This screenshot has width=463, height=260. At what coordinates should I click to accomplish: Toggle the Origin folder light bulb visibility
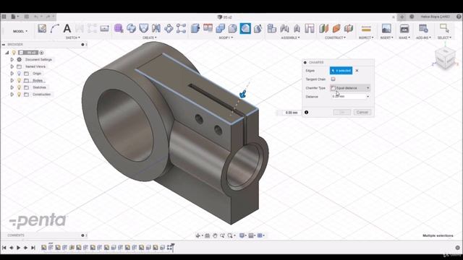point(20,74)
